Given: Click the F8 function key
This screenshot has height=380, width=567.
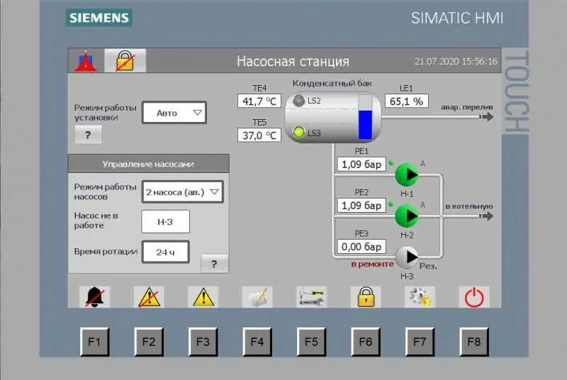Looking at the screenshot, I should pyautogui.click(x=474, y=342).
